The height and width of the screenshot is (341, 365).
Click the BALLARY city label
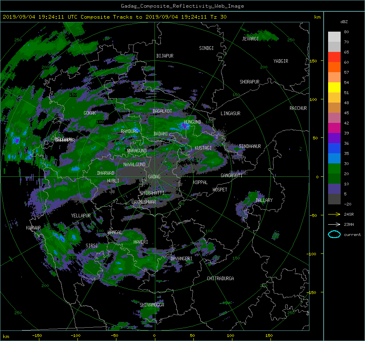coord(264,200)
